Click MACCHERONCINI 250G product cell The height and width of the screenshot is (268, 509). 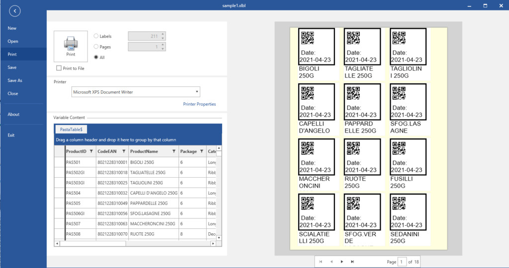(154, 224)
